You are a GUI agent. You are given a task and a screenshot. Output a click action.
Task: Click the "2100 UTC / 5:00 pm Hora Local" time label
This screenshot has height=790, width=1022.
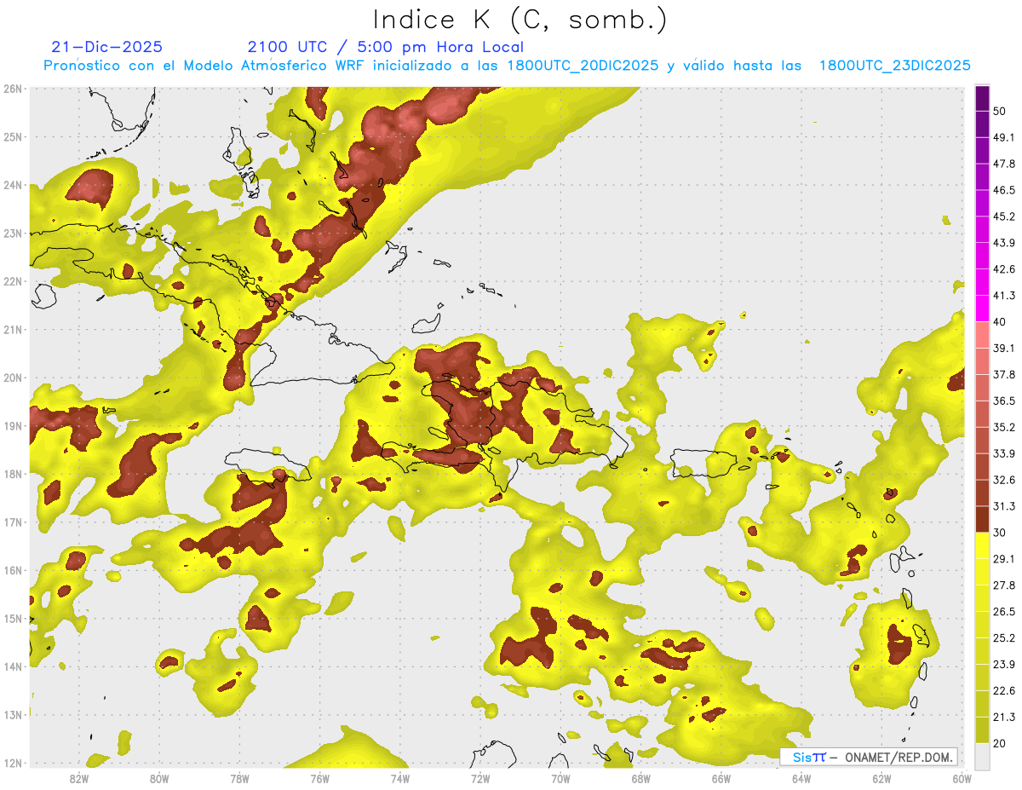(x=385, y=47)
